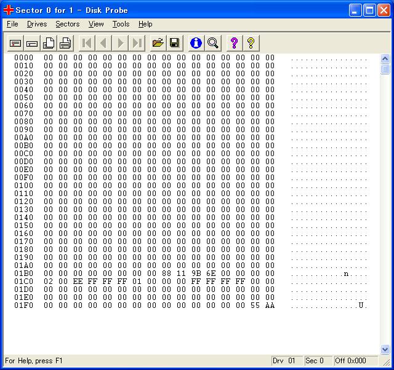Screen dimensions: 394x370
Task: Click status text For Help, press F1
Action: (33, 361)
